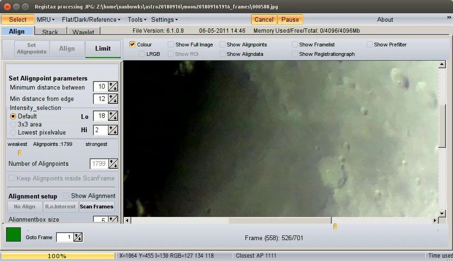
Task: Adjust Minimum distance between spinner arrows
Action: tap(113, 86)
